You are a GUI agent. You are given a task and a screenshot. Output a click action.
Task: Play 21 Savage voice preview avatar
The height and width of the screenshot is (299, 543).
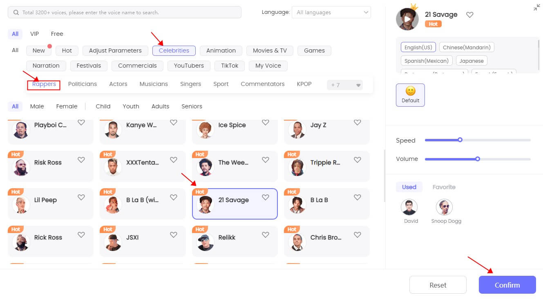click(407, 19)
